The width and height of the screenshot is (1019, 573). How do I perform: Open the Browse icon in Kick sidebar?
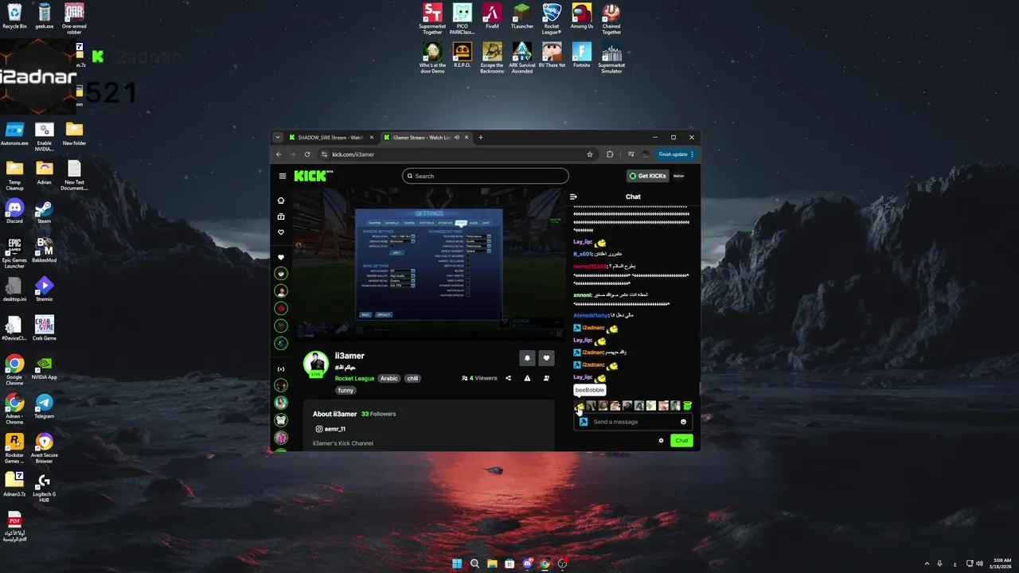pyautogui.click(x=280, y=216)
